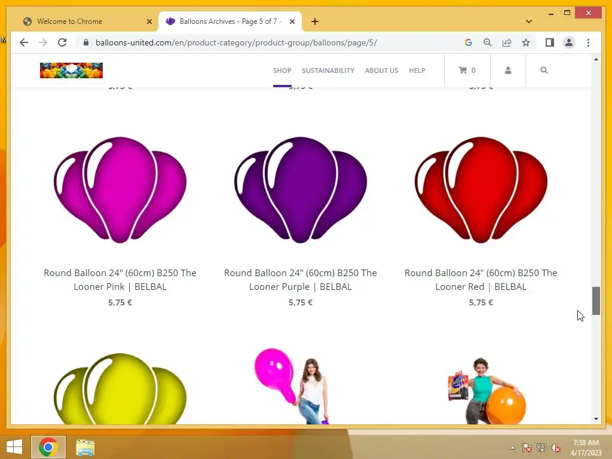Close the Welcome to Chrome tab
This screenshot has width=612, height=459.
(x=149, y=22)
